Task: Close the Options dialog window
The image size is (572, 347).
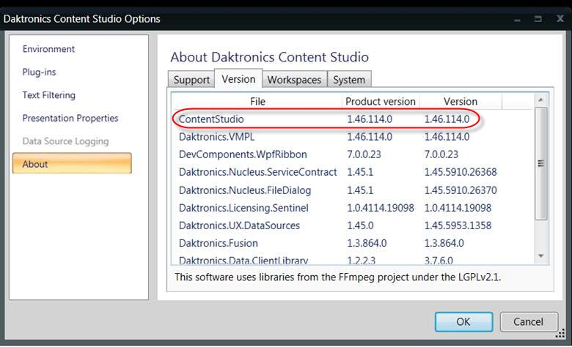Action: coord(559,18)
